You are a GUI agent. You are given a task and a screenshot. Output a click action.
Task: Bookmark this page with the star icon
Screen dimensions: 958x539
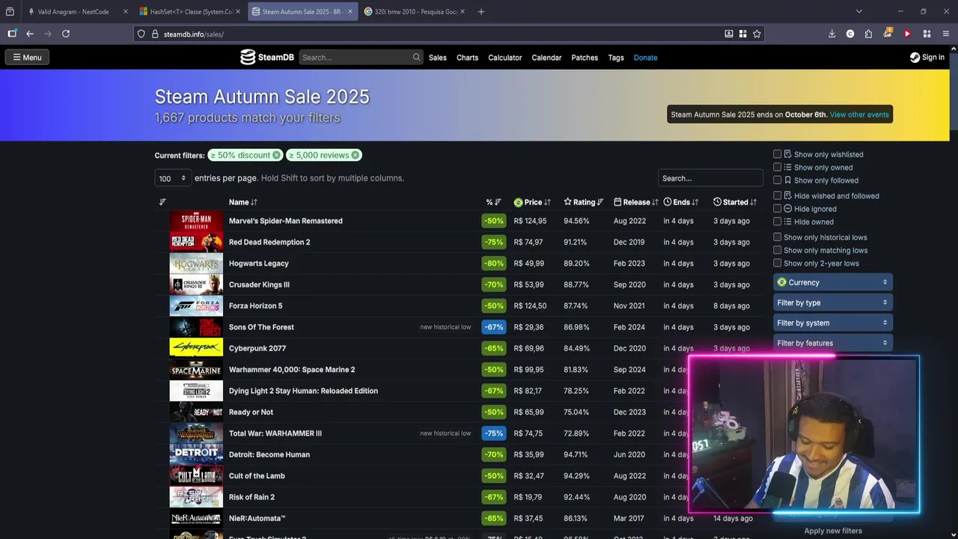point(757,34)
